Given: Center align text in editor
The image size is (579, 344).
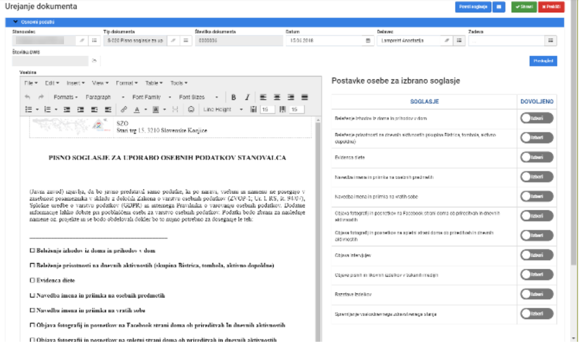Looking at the screenshot, I should (x=277, y=97).
